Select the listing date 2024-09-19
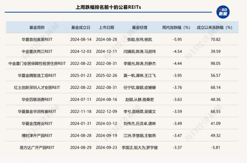 (107, 136)
